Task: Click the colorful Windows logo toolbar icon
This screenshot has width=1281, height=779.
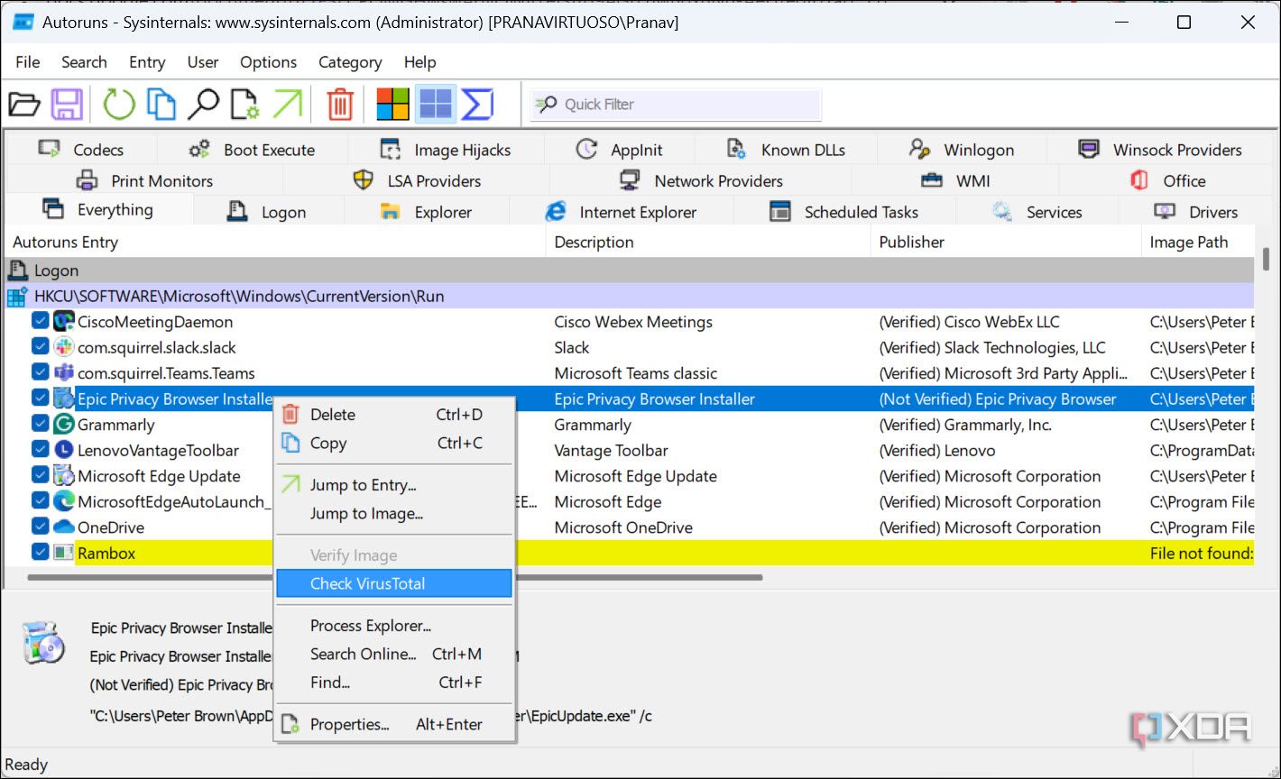Action: coord(392,105)
